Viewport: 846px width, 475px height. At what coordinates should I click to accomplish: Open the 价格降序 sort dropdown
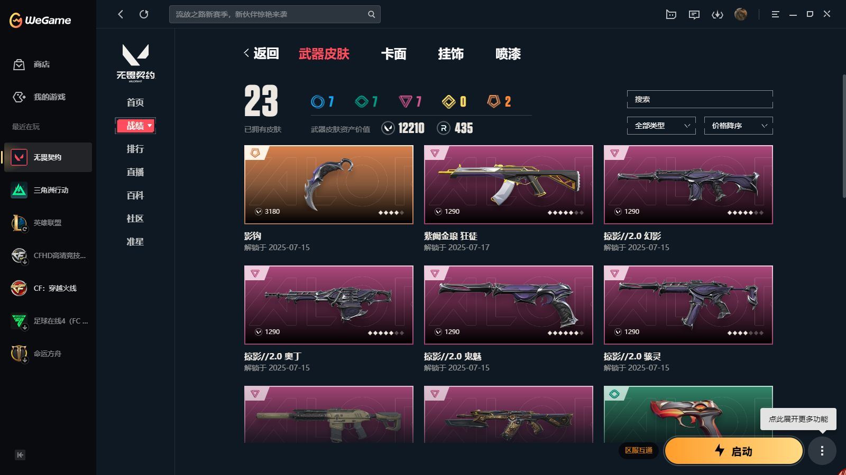point(739,126)
